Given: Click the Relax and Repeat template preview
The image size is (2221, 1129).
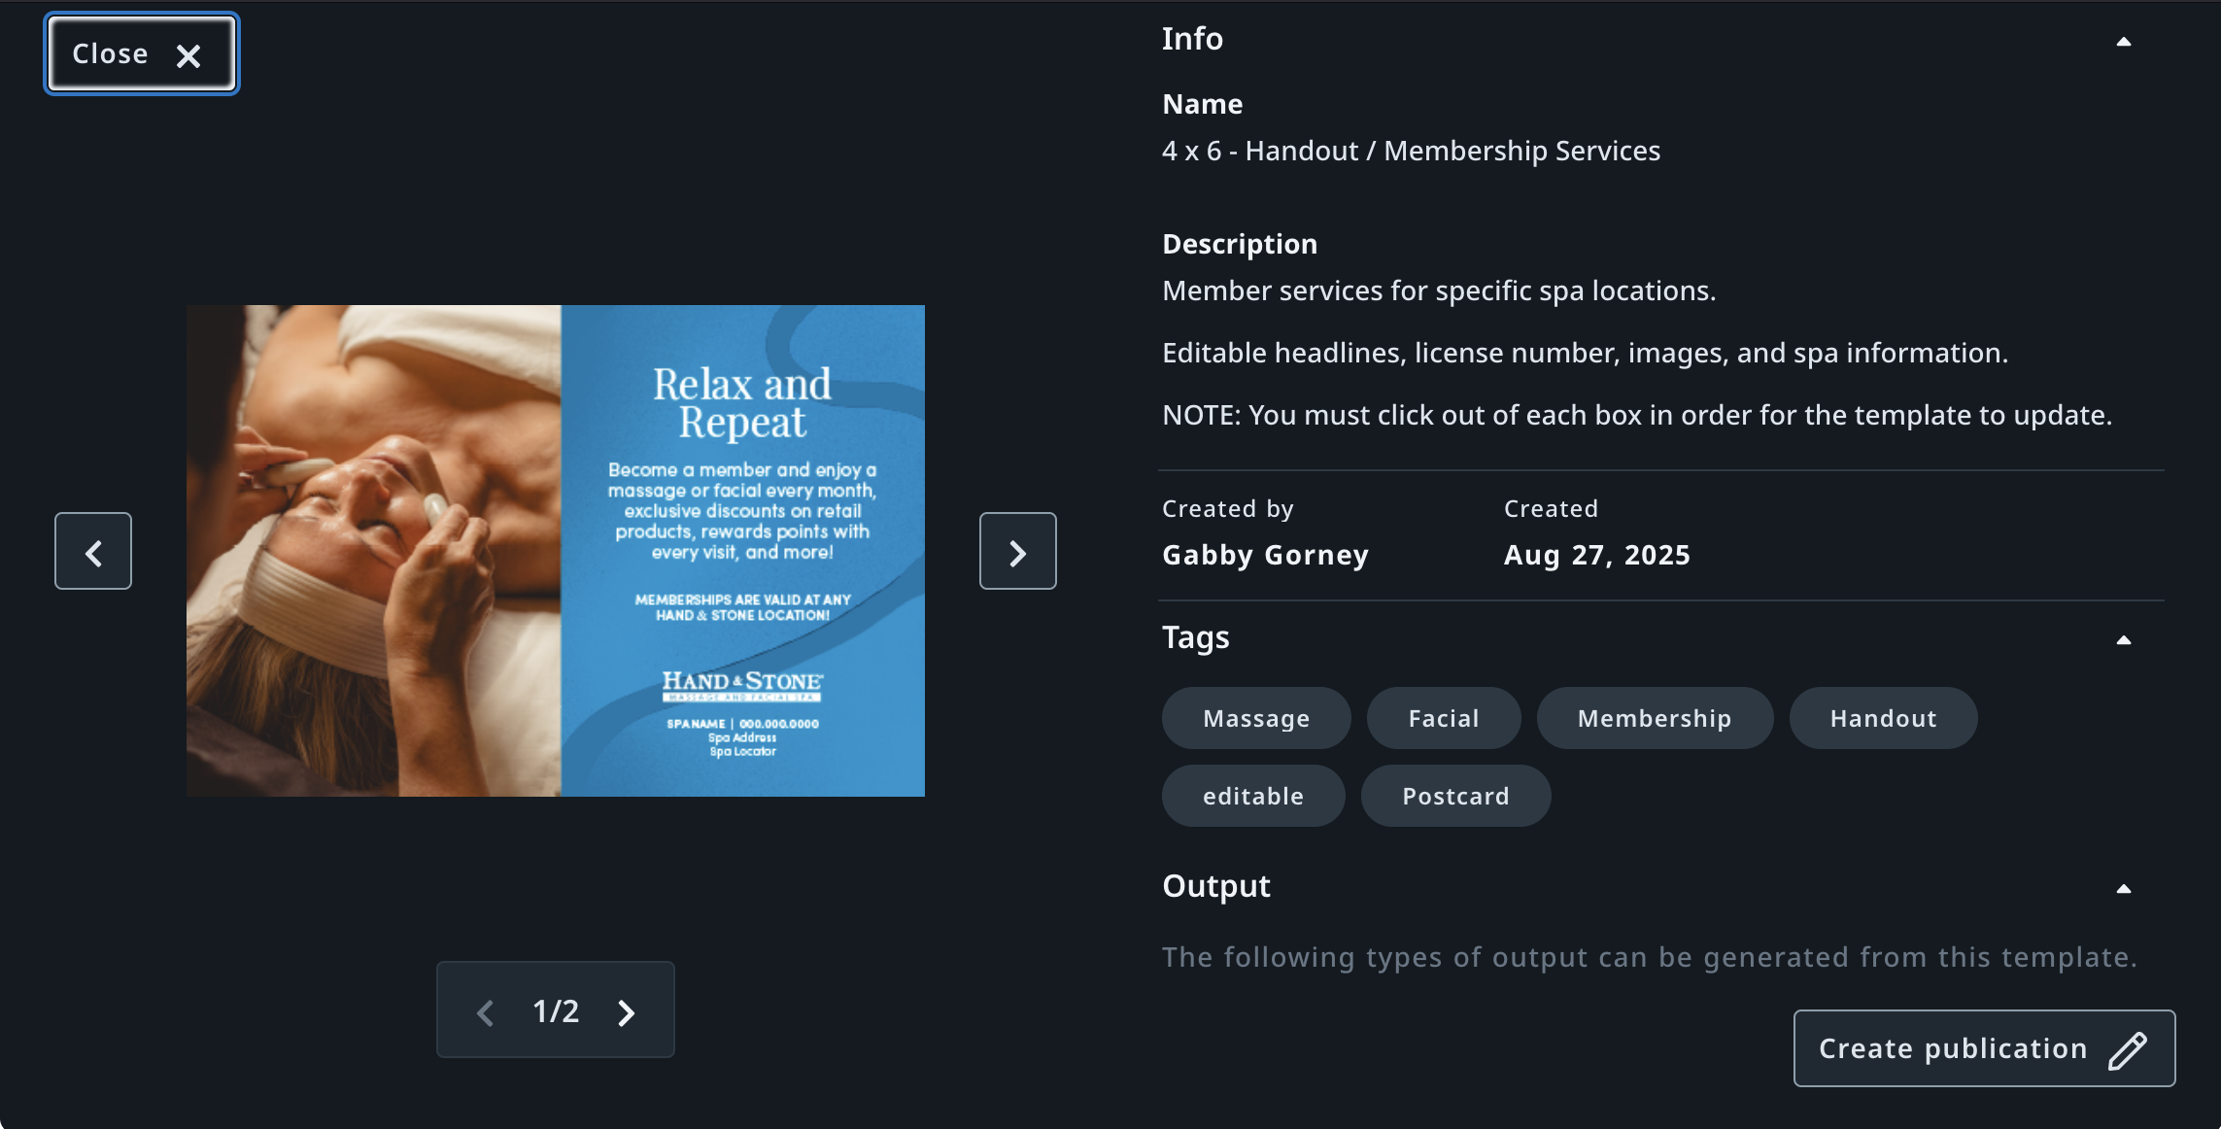Looking at the screenshot, I should (x=556, y=551).
